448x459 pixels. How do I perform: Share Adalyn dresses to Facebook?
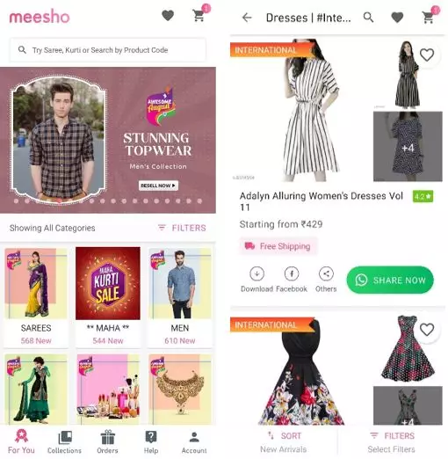(292, 280)
